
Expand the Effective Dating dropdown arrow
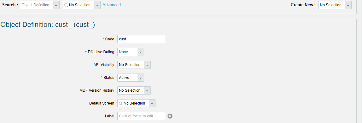pos(141,52)
